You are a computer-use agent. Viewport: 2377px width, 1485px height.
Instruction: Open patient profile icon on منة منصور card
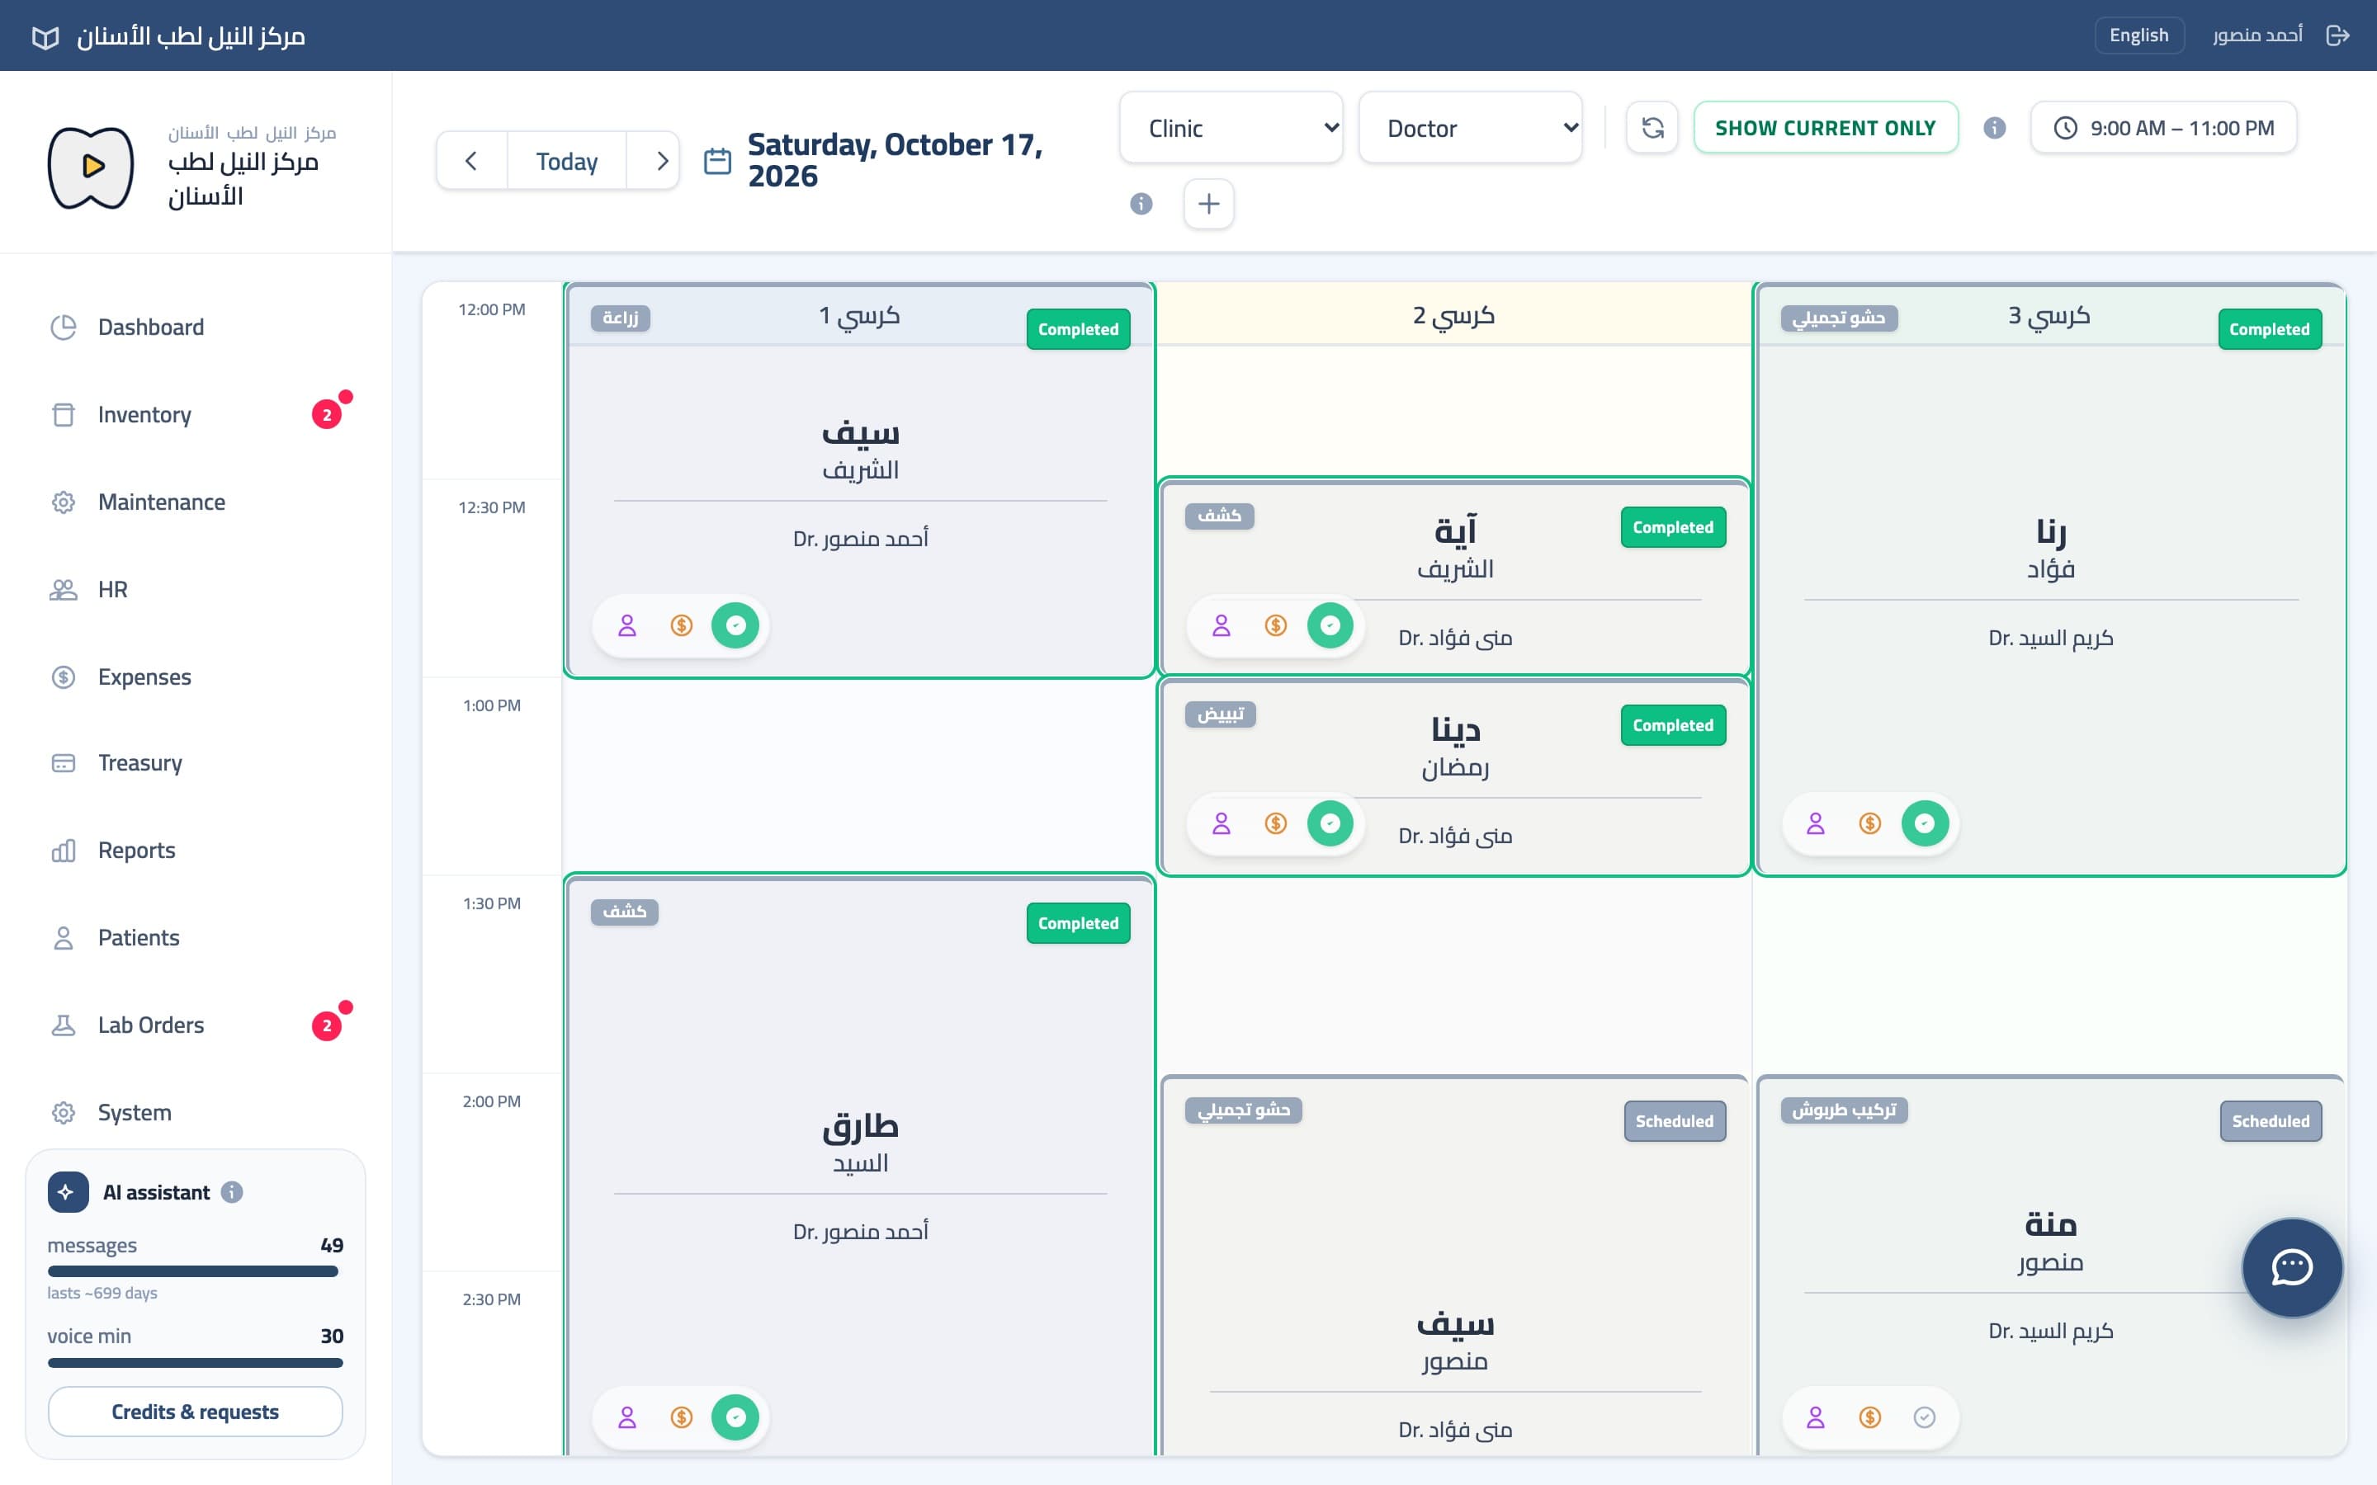click(x=1815, y=1417)
